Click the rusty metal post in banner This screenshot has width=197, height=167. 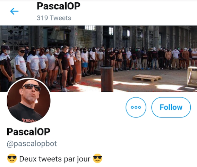click(x=107, y=79)
